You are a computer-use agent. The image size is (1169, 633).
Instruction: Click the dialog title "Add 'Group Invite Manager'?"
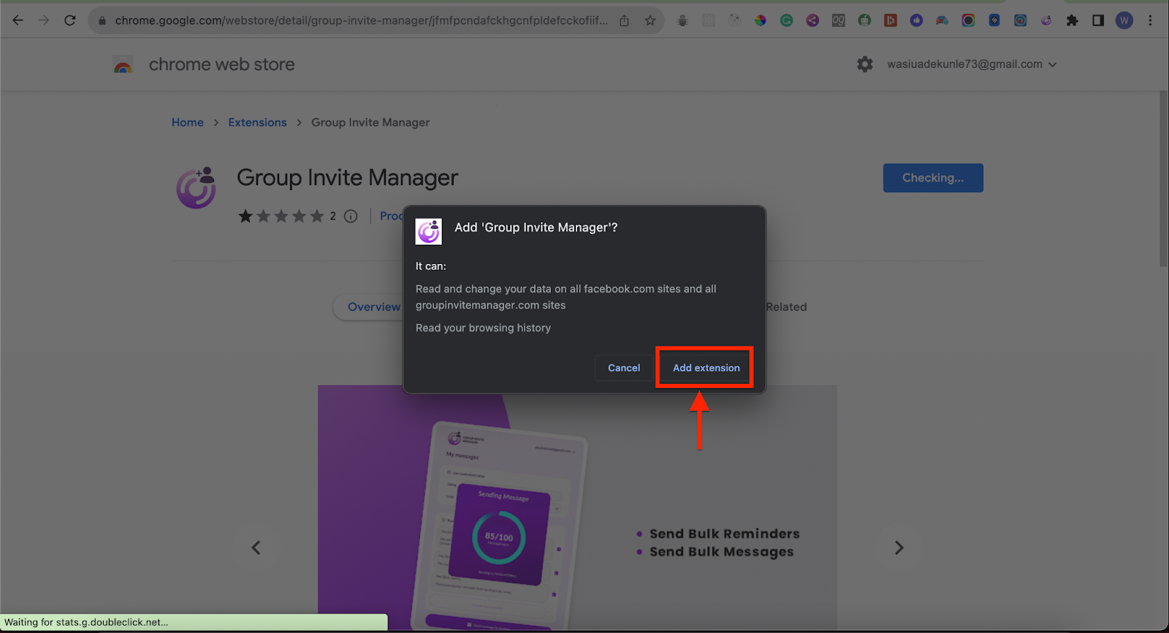pyautogui.click(x=536, y=227)
